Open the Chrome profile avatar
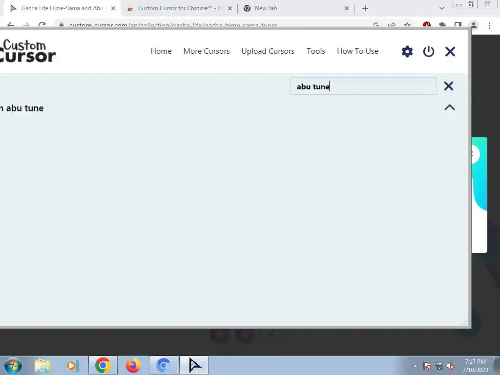This screenshot has width=500, height=375. pyautogui.click(x=474, y=25)
